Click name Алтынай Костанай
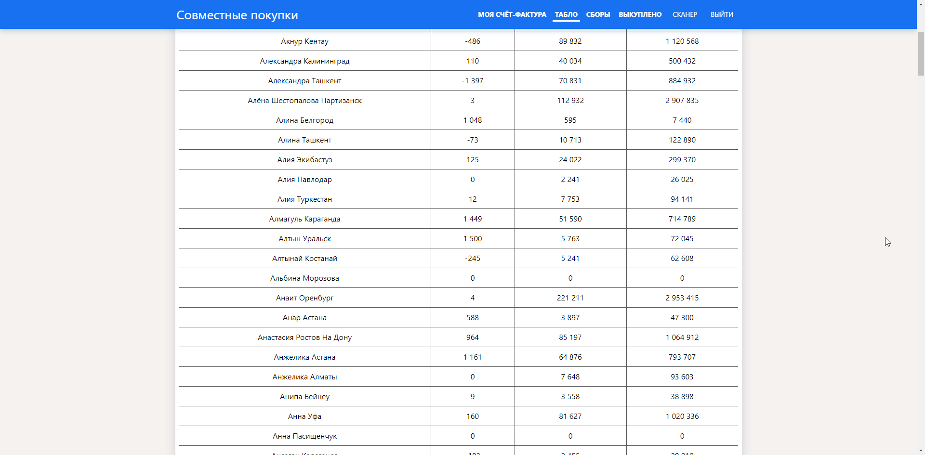The height and width of the screenshot is (455, 925). pyautogui.click(x=304, y=259)
